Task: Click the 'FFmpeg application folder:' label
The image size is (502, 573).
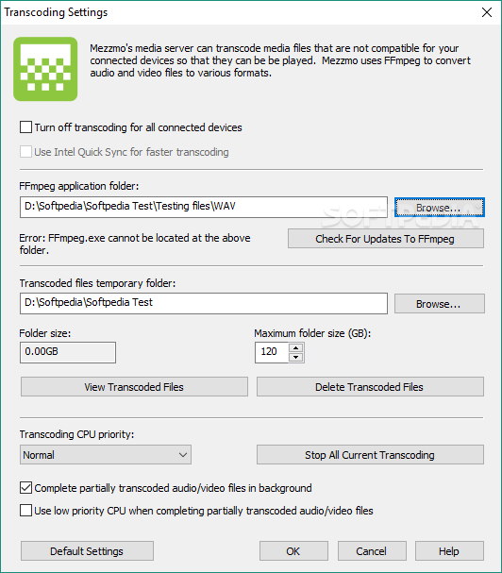Action: 79,186
